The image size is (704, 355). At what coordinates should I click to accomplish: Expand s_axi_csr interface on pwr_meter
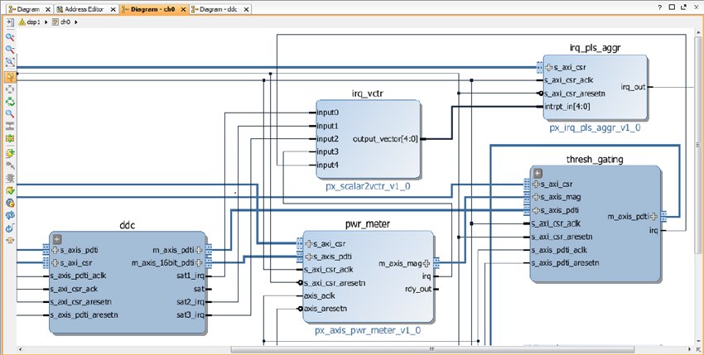pos(308,244)
